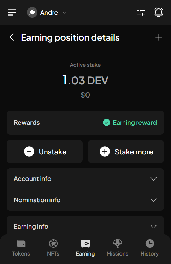171x264 pixels.
Task: Open the settings sliders icon
Action: (141, 12)
